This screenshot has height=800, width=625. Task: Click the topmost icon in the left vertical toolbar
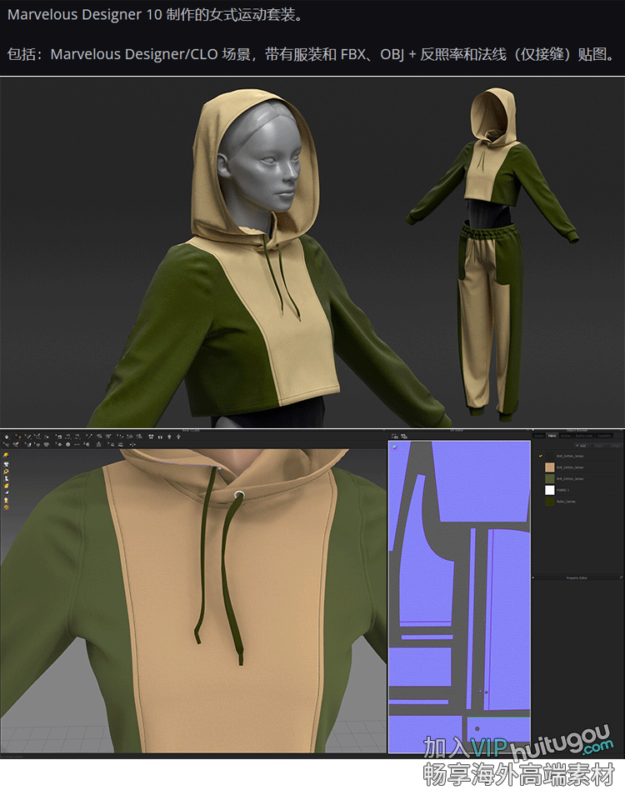coord(7,456)
